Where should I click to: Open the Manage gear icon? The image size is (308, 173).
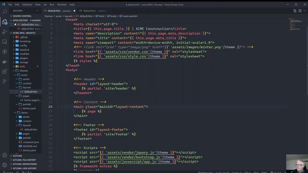(x=4, y=165)
